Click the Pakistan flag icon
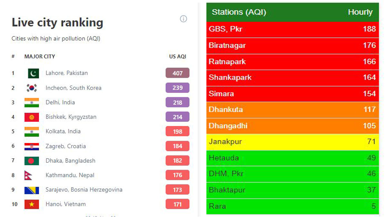Image resolution: width=387 pixels, height=217 pixels. point(33,73)
